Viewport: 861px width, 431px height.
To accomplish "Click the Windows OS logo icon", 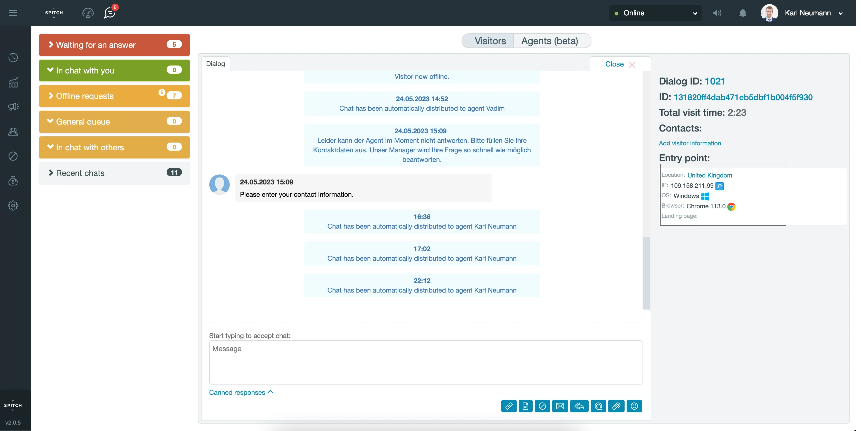I will (705, 196).
